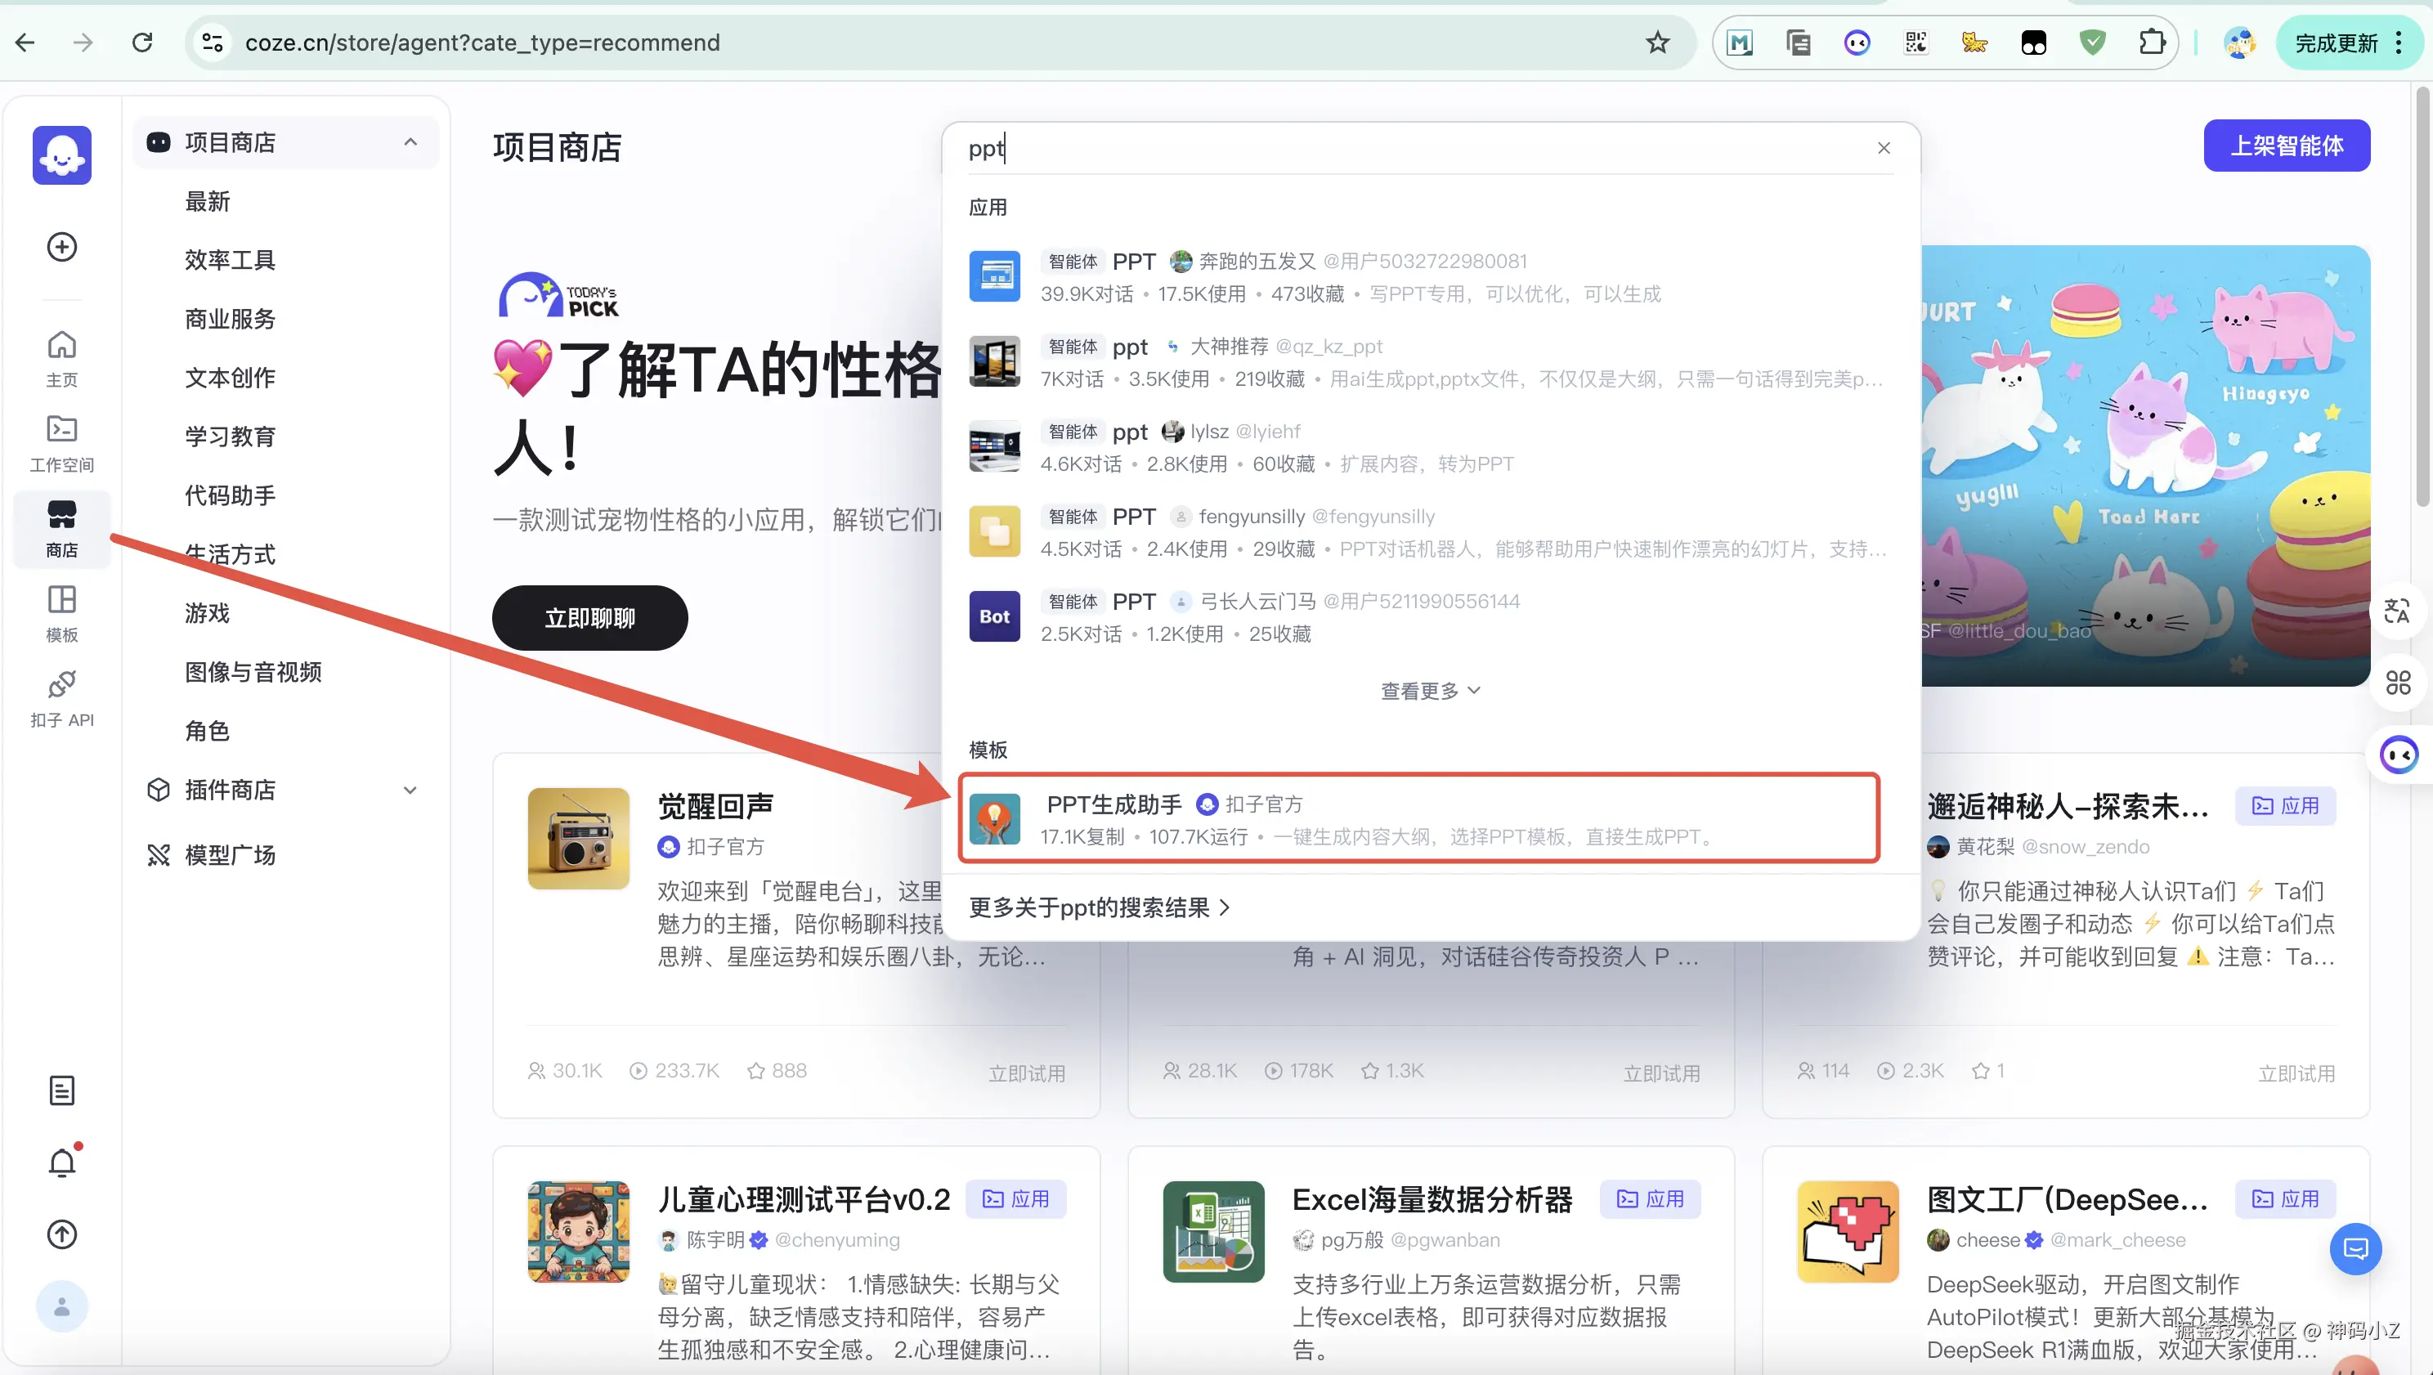Click the translate floating icon on right edge

pos(2396,611)
